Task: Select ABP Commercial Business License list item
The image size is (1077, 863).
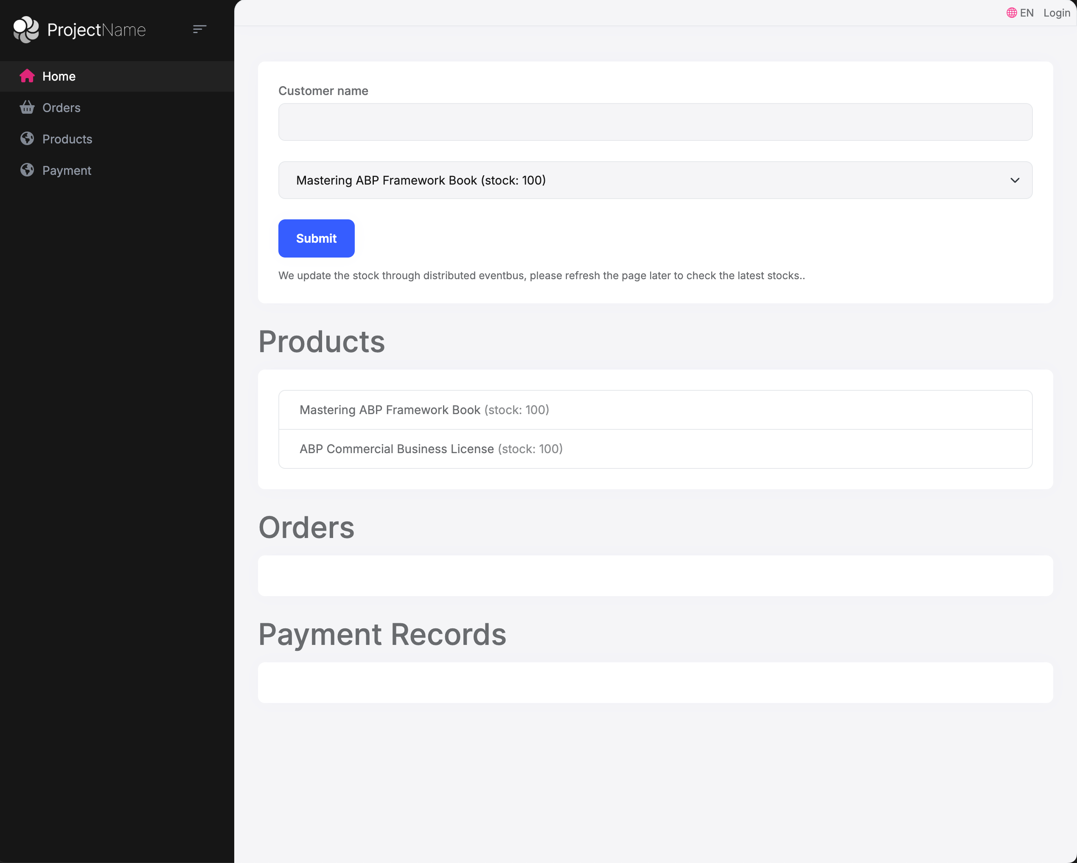Action: 654,449
